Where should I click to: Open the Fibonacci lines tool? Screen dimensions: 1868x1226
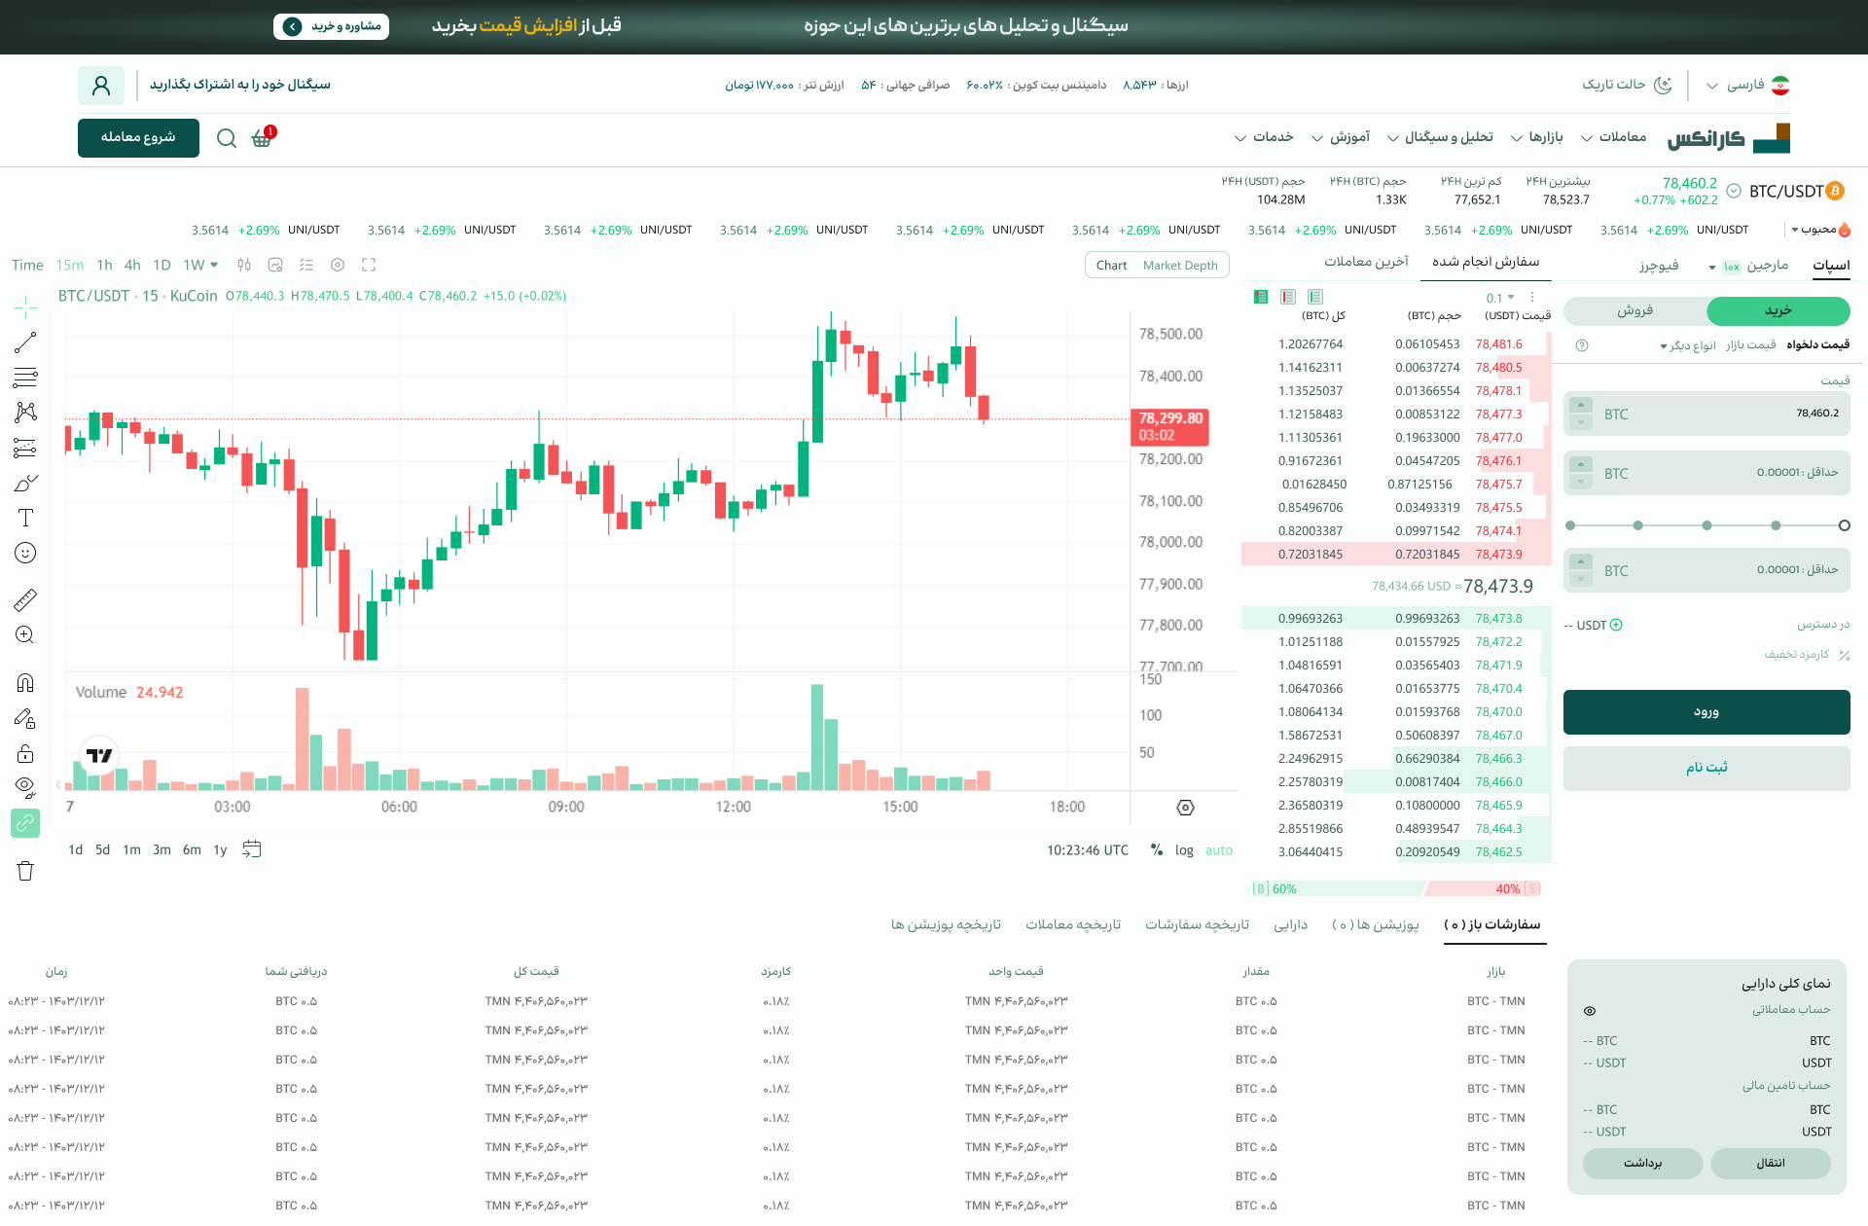tap(25, 378)
